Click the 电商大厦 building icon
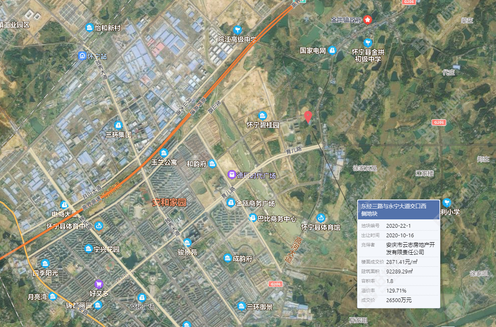496x327 pixels. point(64,205)
